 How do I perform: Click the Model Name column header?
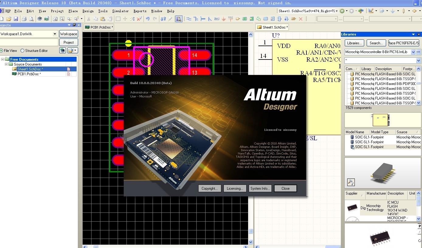pyautogui.click(x=357, y=132)
